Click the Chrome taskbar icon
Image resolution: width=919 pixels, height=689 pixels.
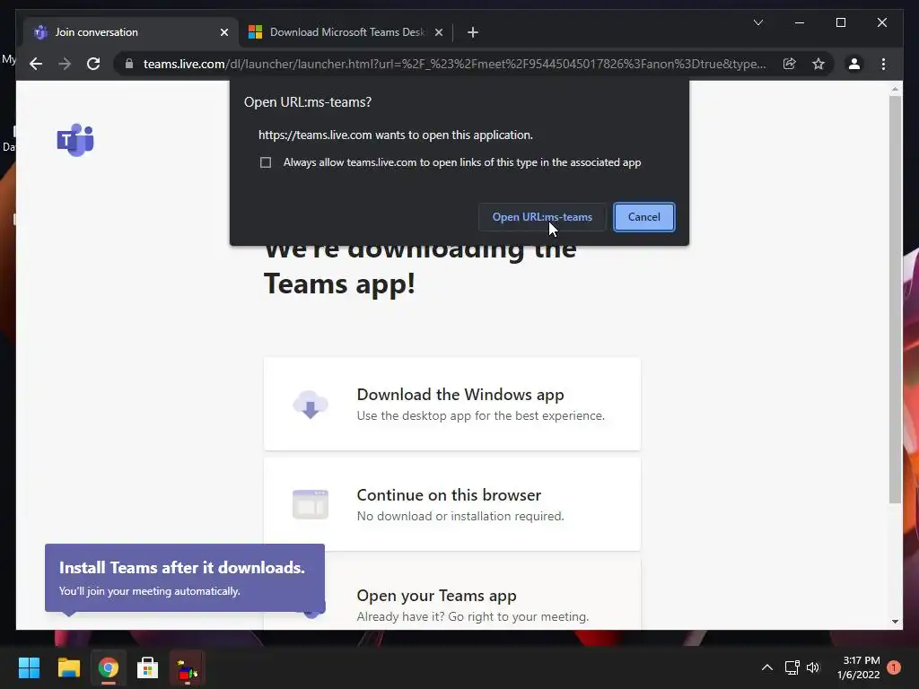108,667
